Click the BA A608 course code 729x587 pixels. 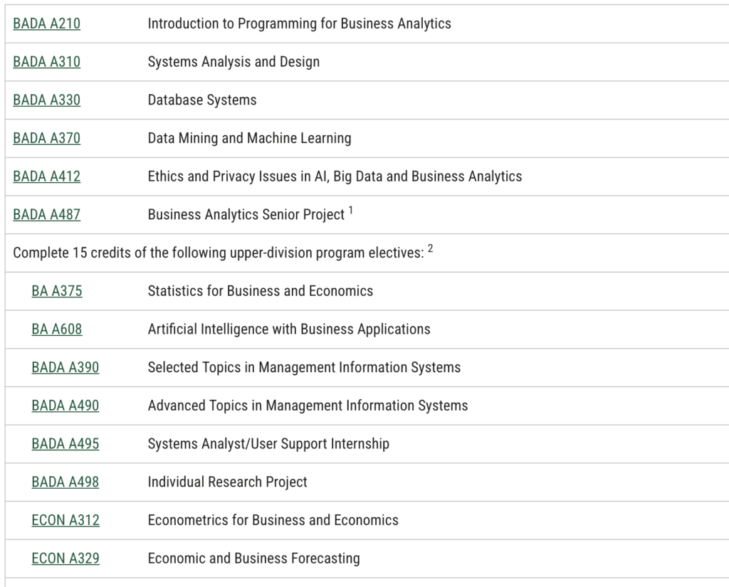coord(56,329)
